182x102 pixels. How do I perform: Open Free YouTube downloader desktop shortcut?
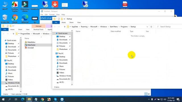coord(55,5)
